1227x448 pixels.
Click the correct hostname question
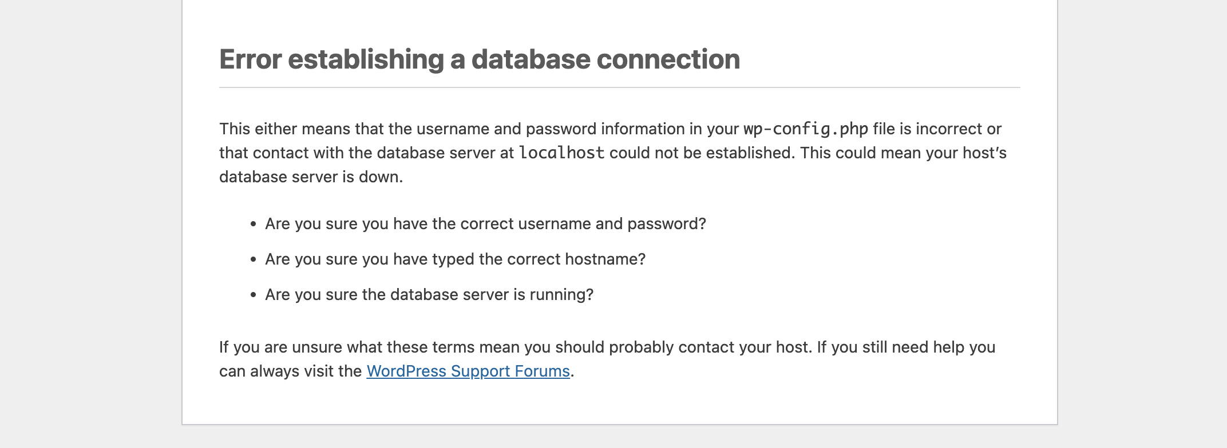coord(454,259)
